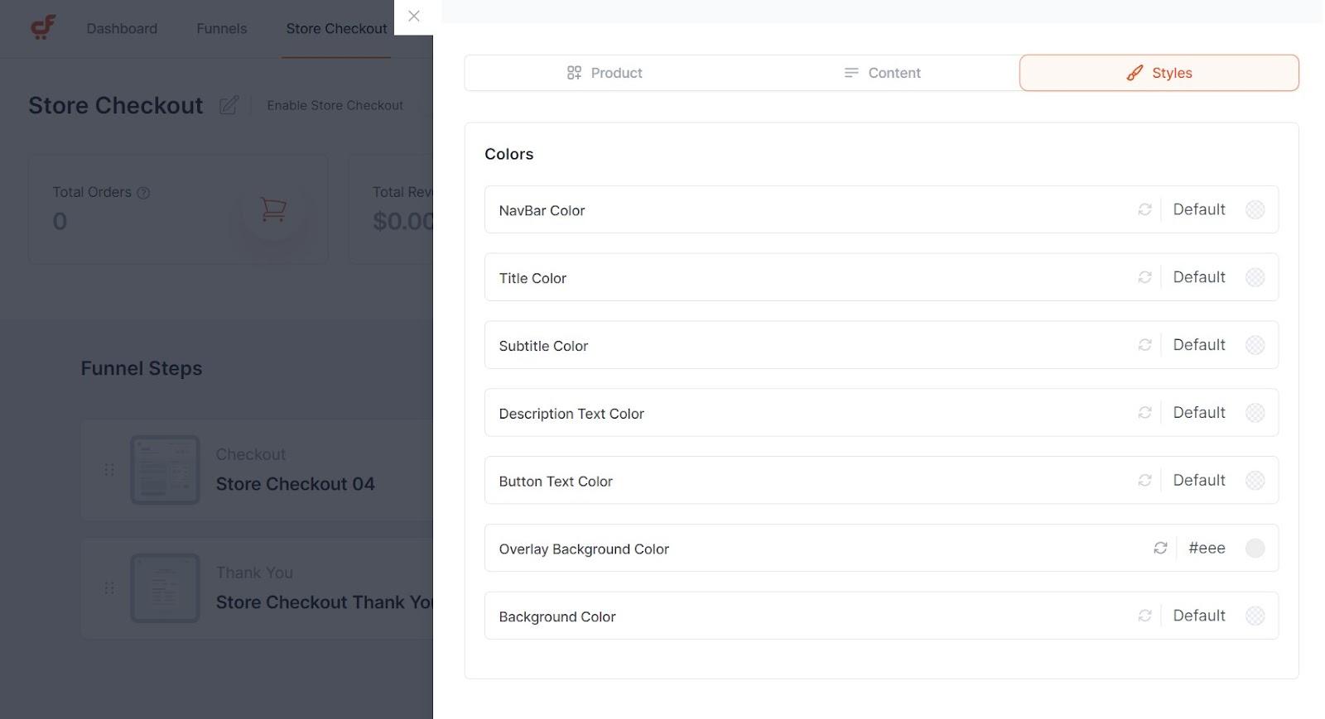
Task: Click the Subtitle Color label
Action: point(543,346)
